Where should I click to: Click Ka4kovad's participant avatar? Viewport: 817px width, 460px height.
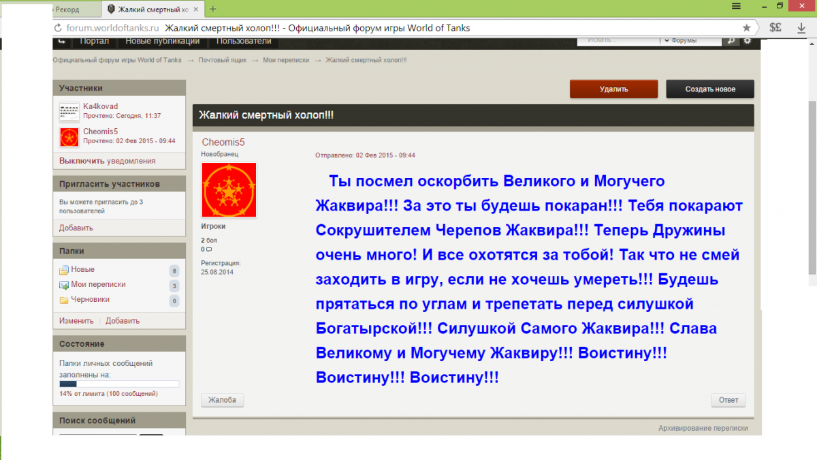tap(69, 111)
